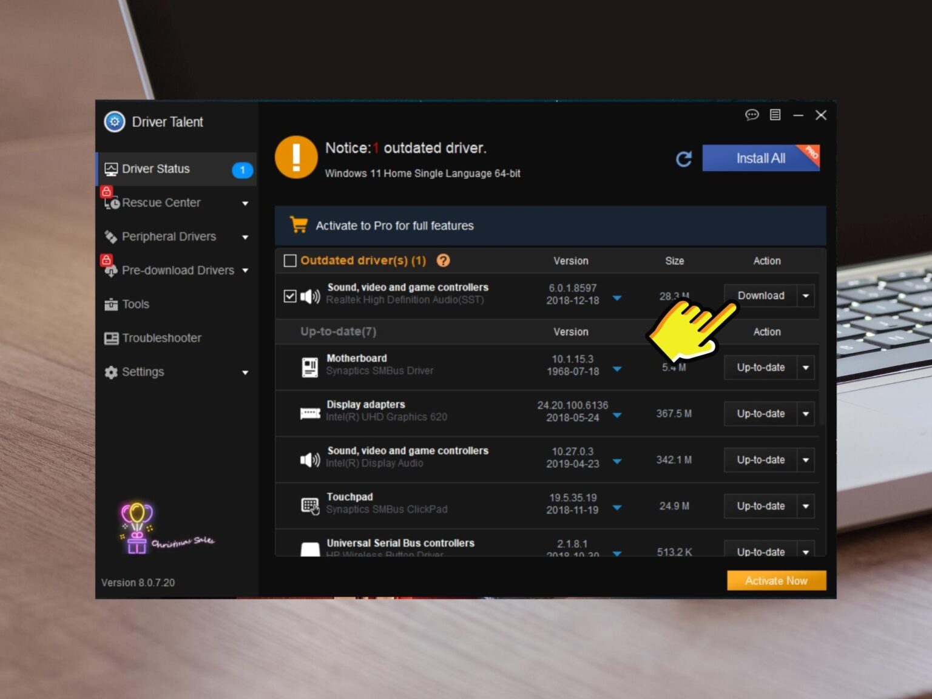Screen dimensions: 932x699
Task: Select Driver Status in the sidebar
Action: [177, 169]
